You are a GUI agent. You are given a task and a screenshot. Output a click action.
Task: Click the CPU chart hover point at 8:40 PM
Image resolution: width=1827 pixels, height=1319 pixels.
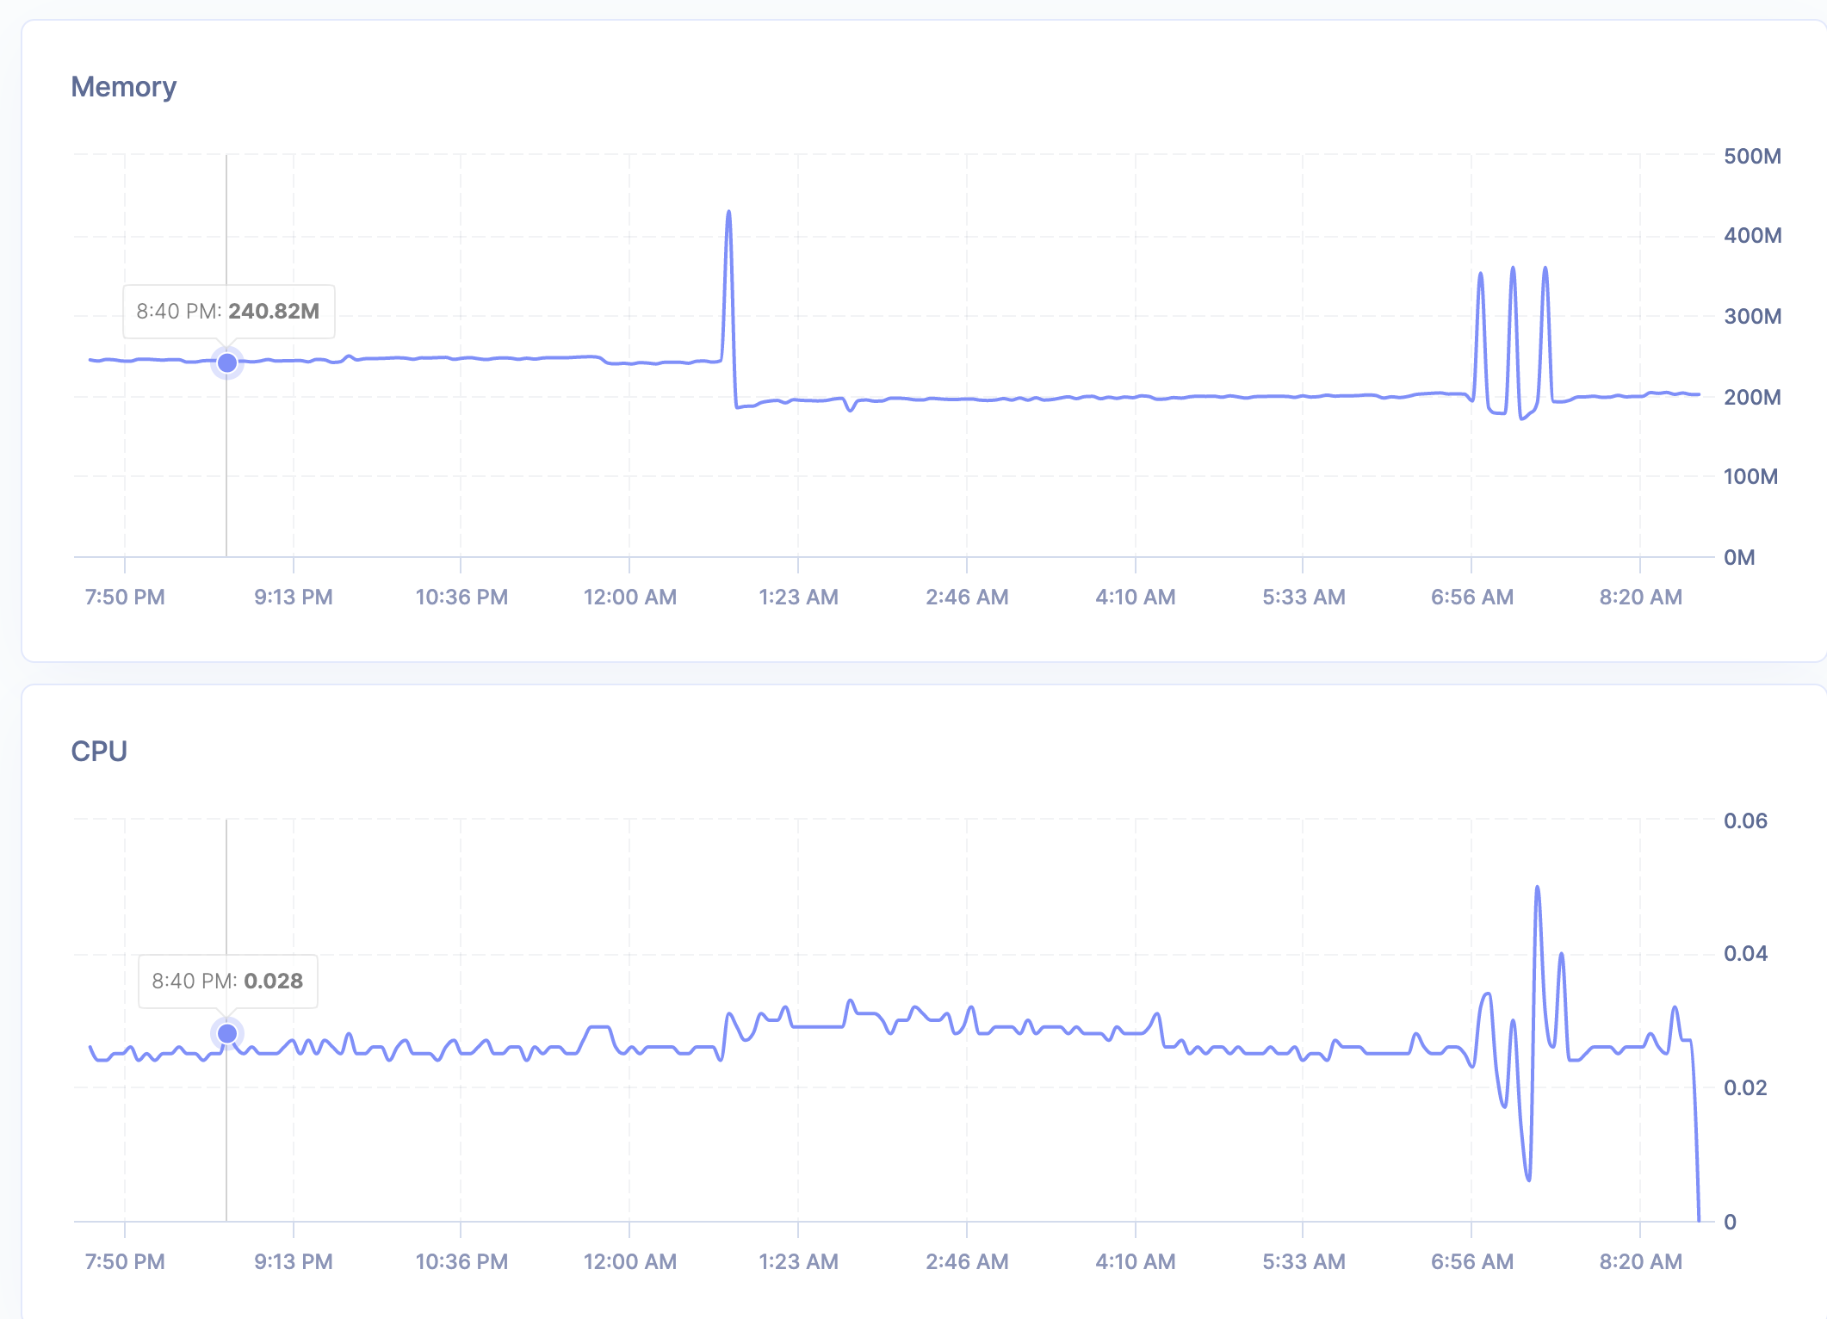point(227,1033)
